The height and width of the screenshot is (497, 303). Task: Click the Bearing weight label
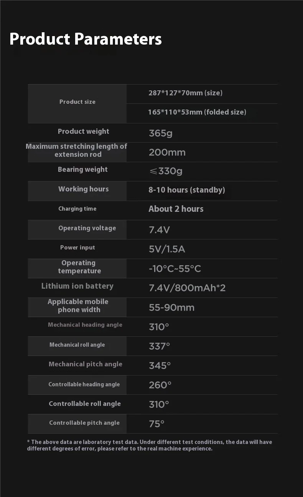pyautogui.click(x=82, y=170)
